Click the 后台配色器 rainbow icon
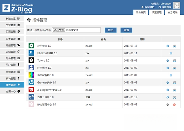Image resolution: width=184 pixels, height=131 pixels. (x=31, y=75)
